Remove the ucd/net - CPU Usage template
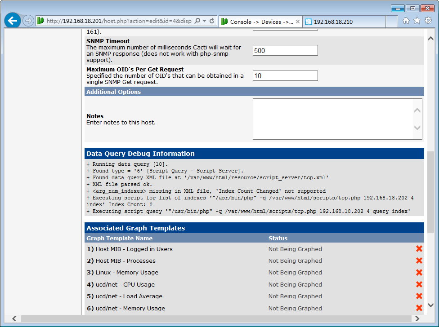The height and width of the screenshot is (327, 439). click(x=419, y=284)
